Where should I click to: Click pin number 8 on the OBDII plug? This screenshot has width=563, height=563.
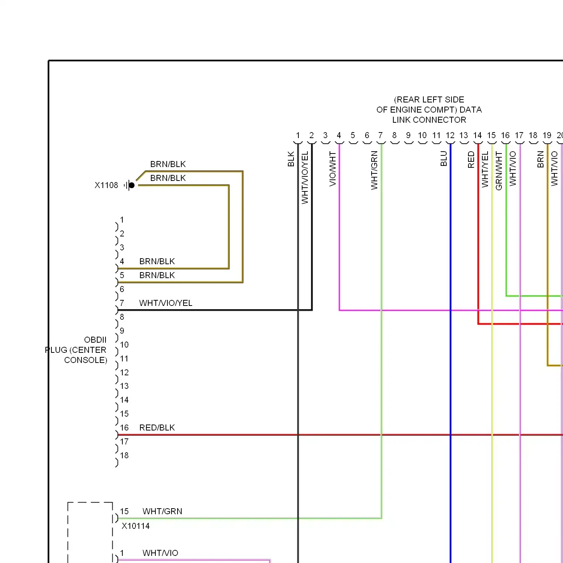click(122, 317)
